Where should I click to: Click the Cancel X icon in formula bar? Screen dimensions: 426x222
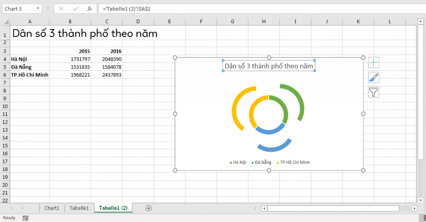(x=61, y=8)
